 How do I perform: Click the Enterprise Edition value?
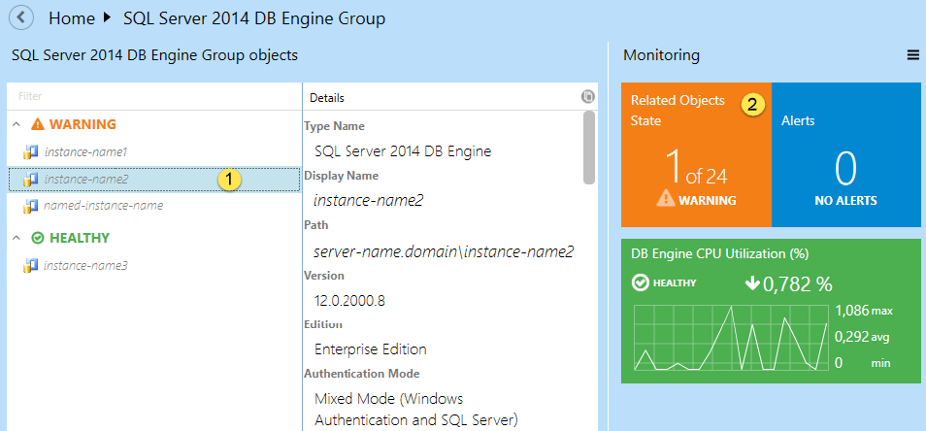tap(370, 348)
